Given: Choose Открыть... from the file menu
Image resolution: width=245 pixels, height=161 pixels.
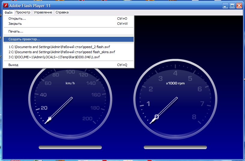Looking at the screenshot, I should (17, 19).
